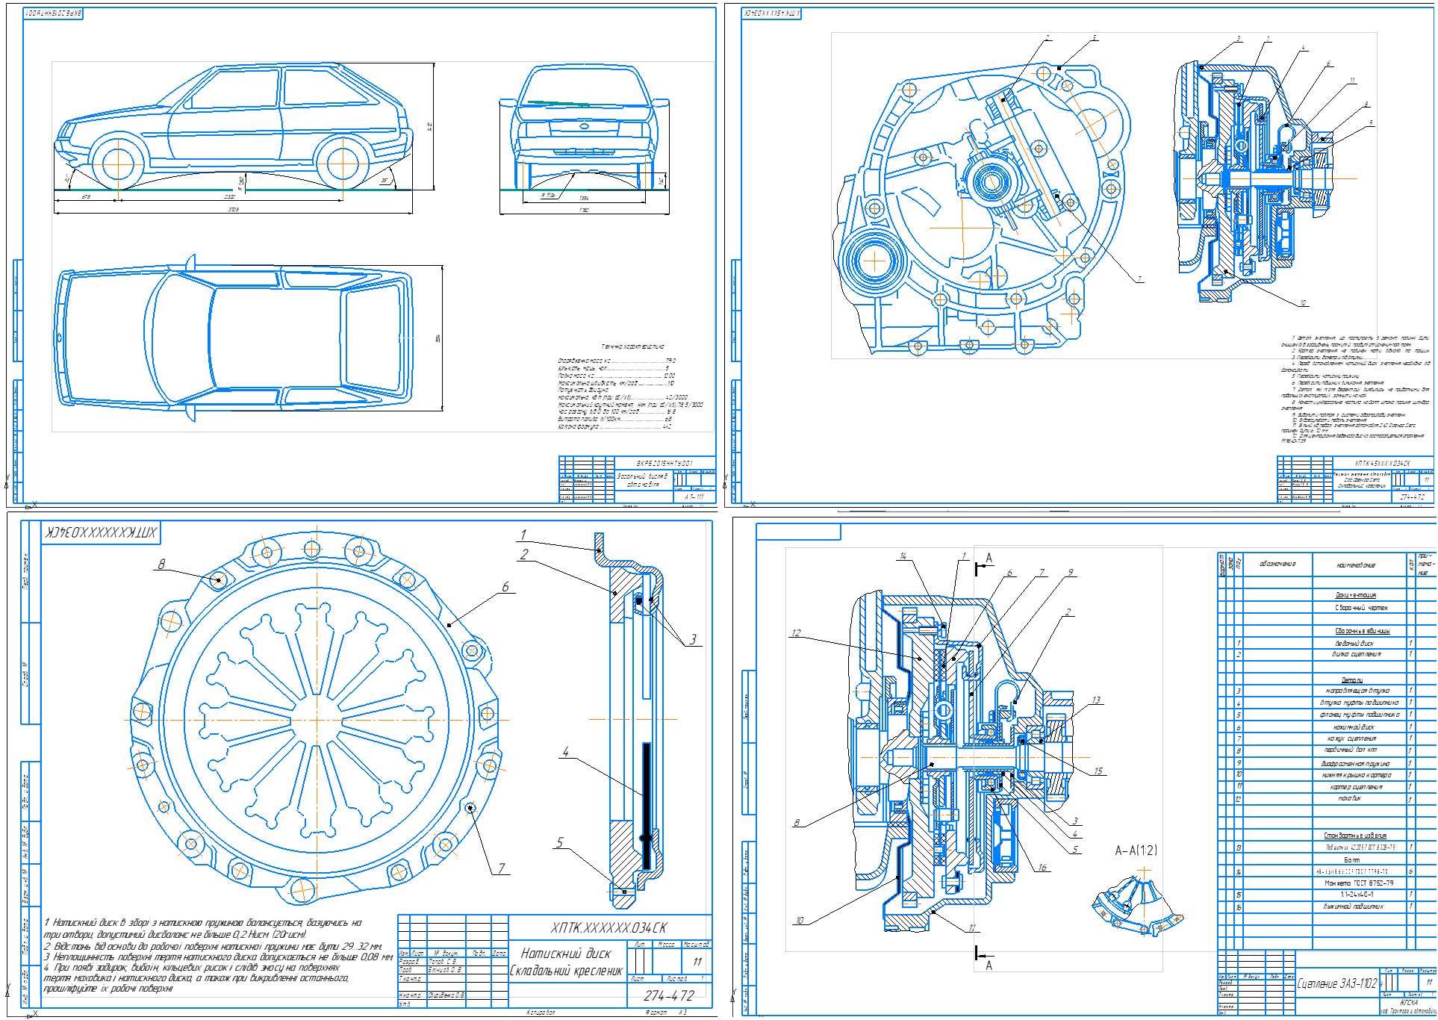Screen dimensions: 1438x1020
Task: Click technical note 2 starting 'Відстань від основи'
Action: point(214,946)
